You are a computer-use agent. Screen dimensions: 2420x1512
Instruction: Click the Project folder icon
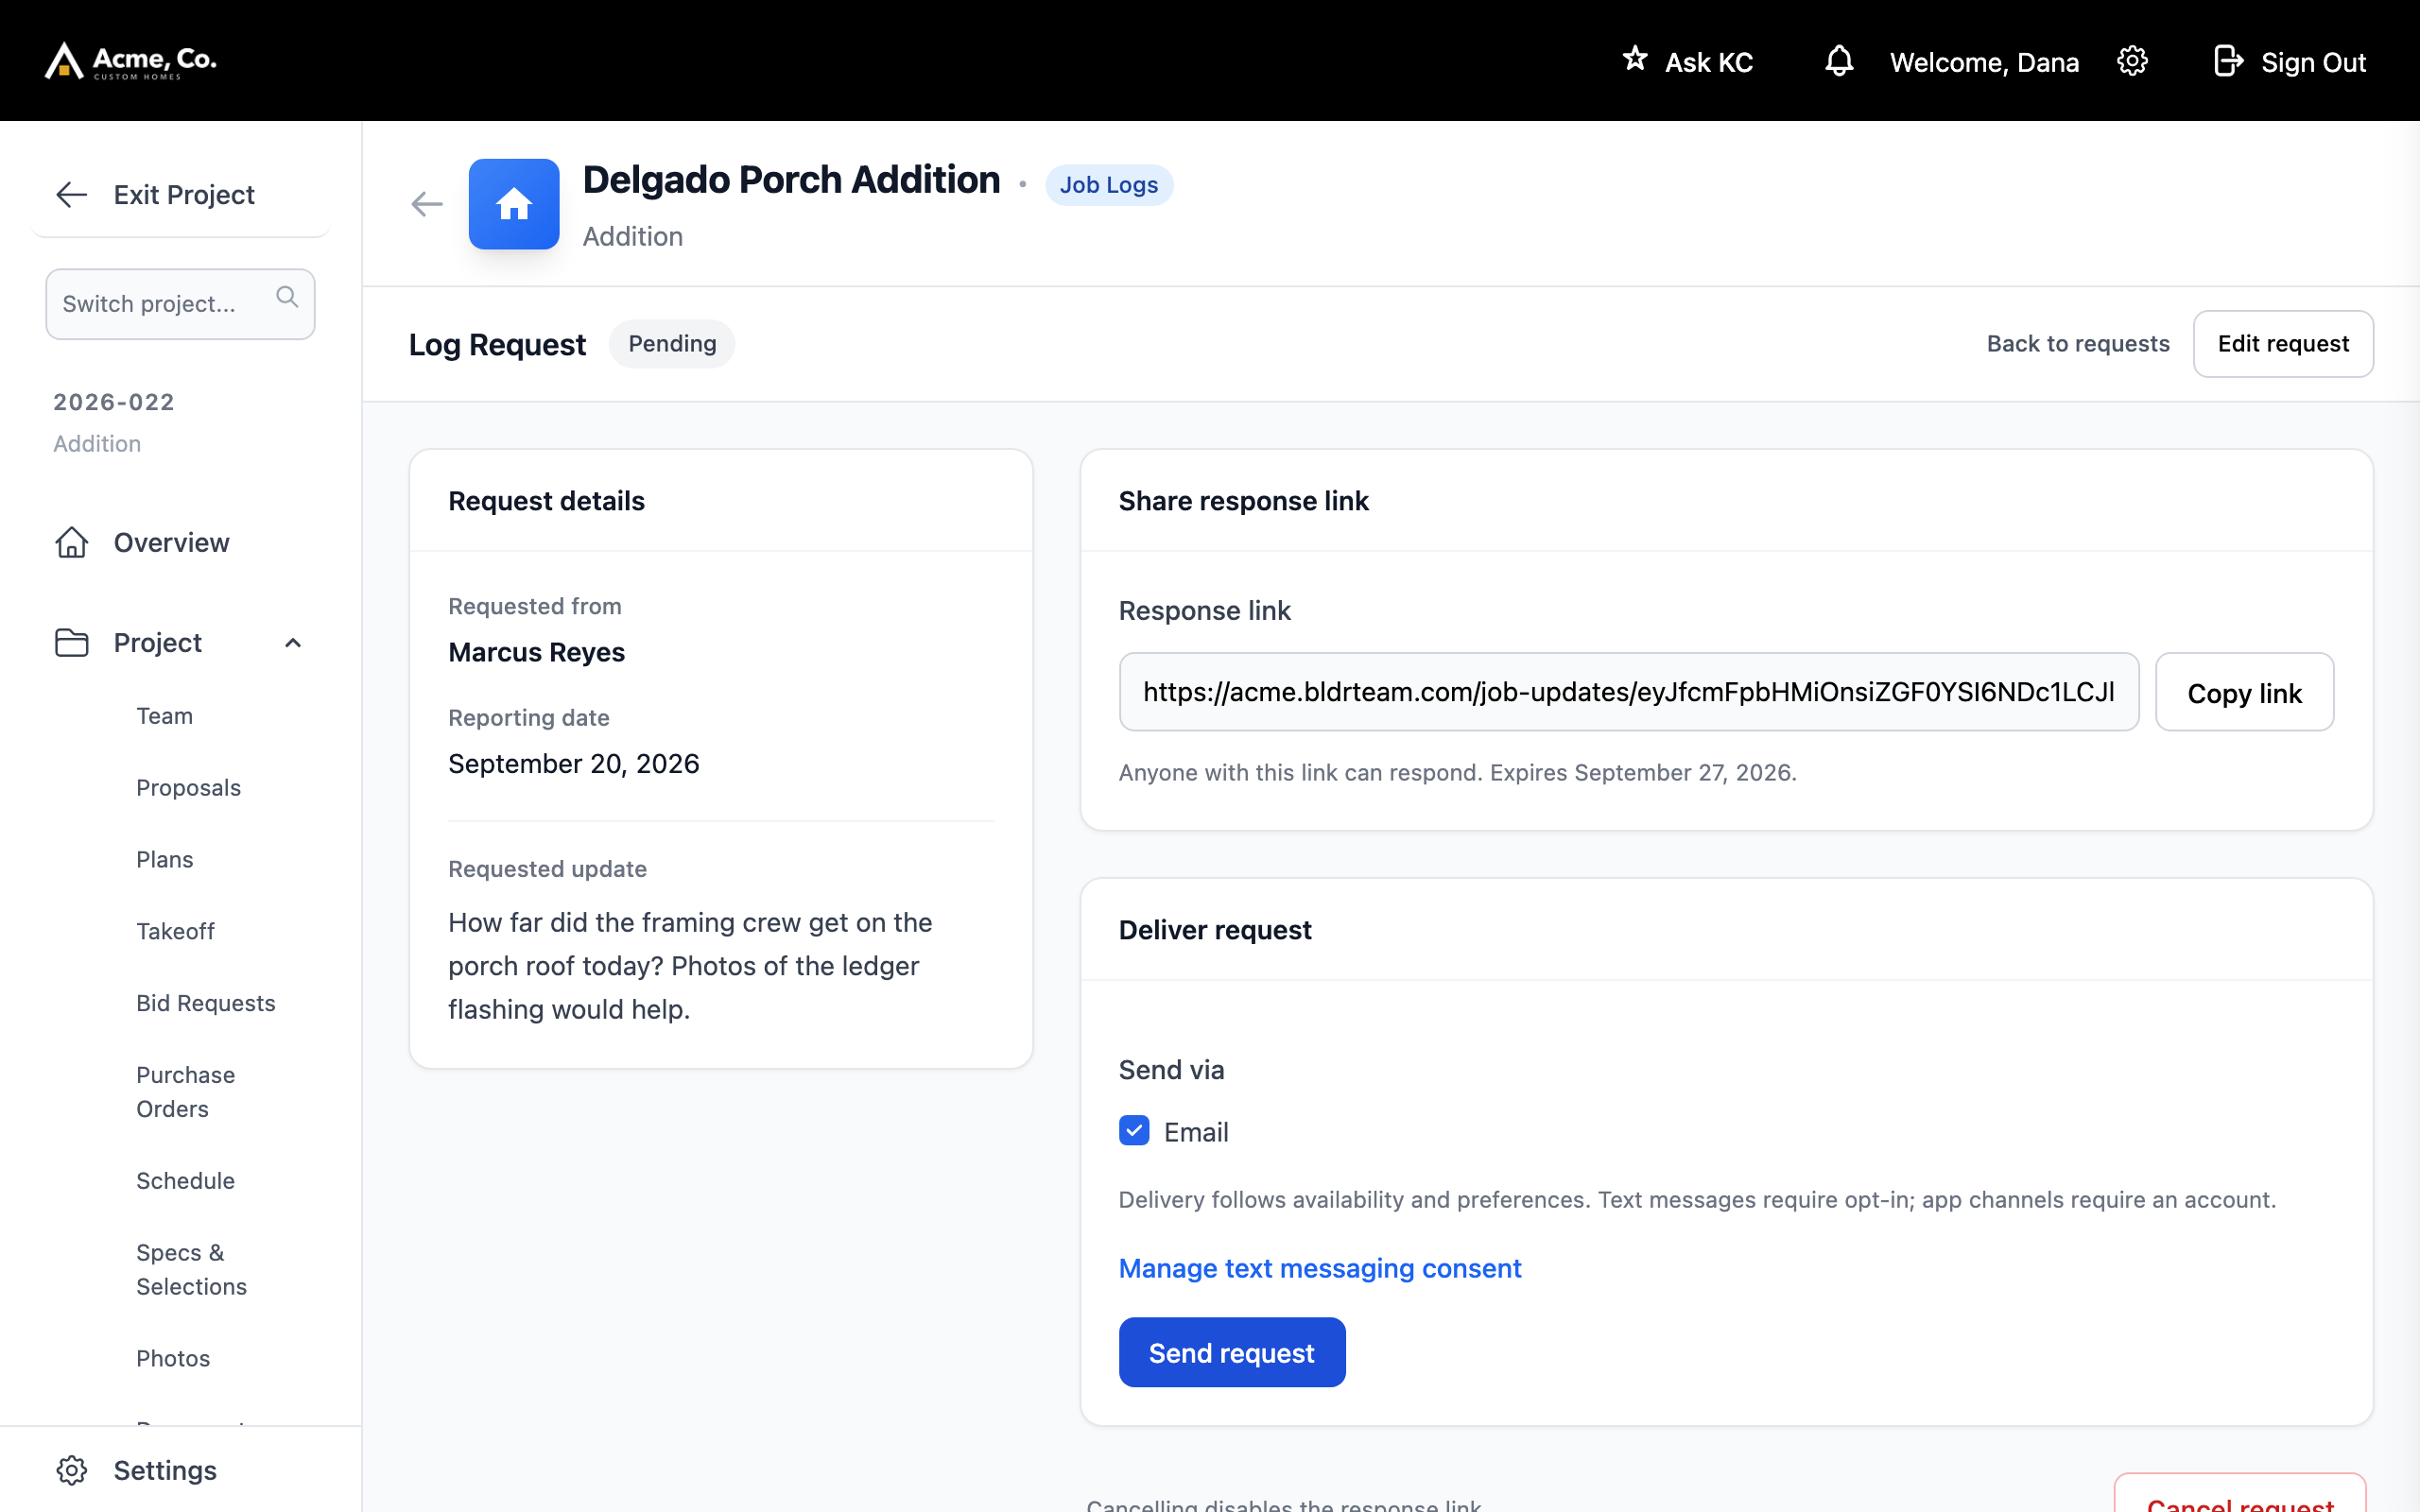pyautogui.click(x=72, y=642)
